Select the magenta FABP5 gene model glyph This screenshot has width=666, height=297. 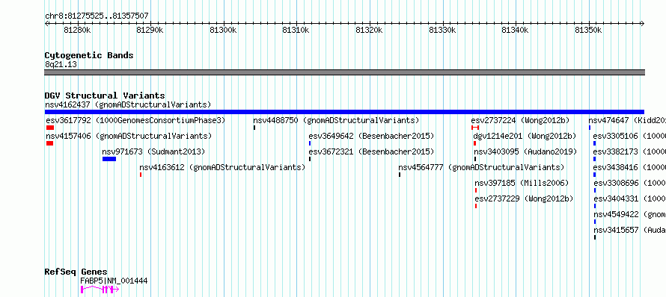click(100, 290)
